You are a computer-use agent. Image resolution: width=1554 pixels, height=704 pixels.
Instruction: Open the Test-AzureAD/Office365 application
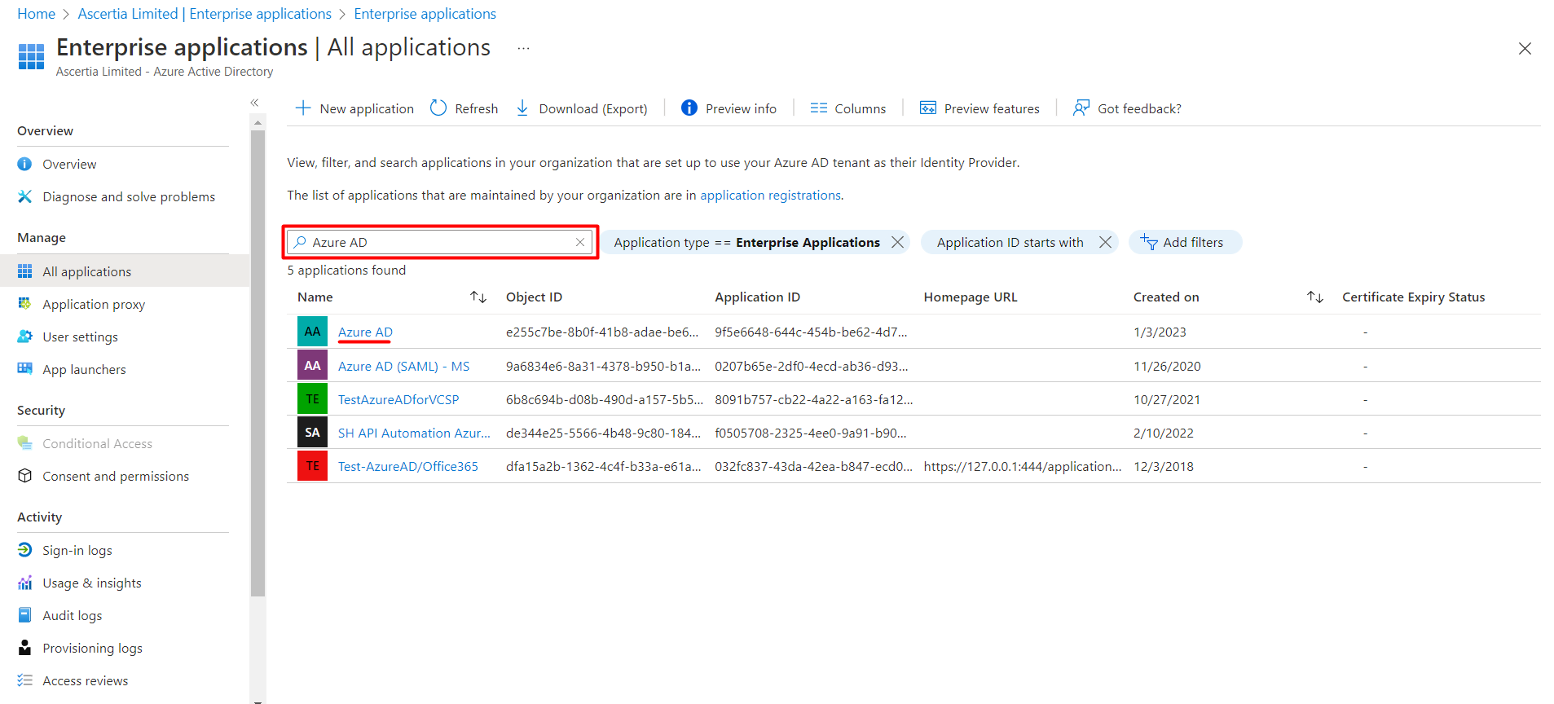click(408, 466)
